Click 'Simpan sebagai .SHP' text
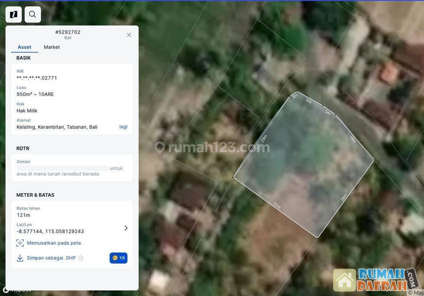The height and width of the screenshot is (296, 424). pos(51,258)
